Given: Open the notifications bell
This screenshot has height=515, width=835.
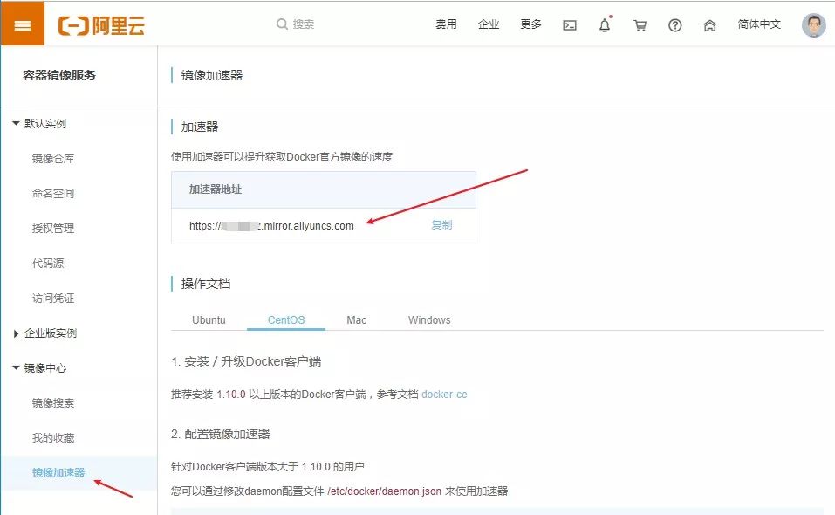Looking at the screenshot, I should [605, 25].
